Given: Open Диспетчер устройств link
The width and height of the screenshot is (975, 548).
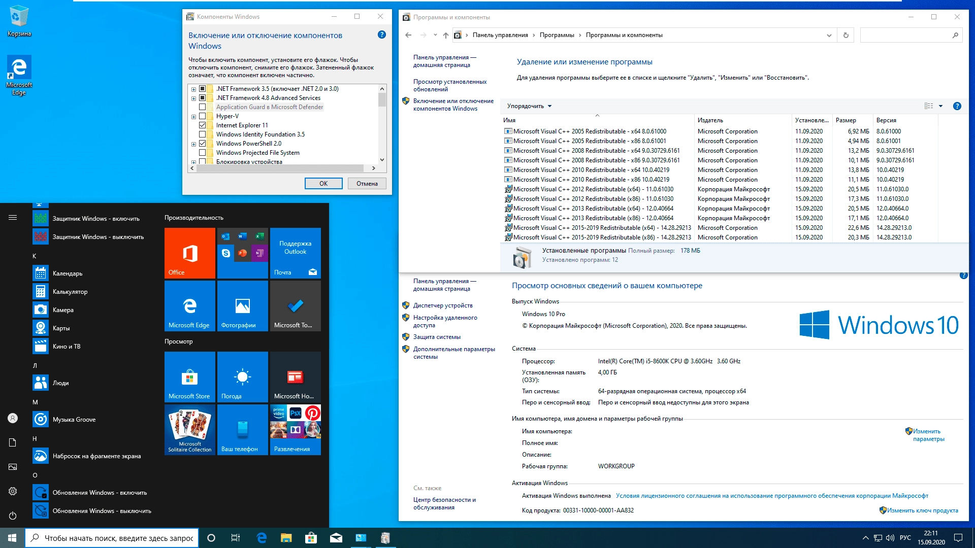Looking at the screenshot, I should point(443,305).
